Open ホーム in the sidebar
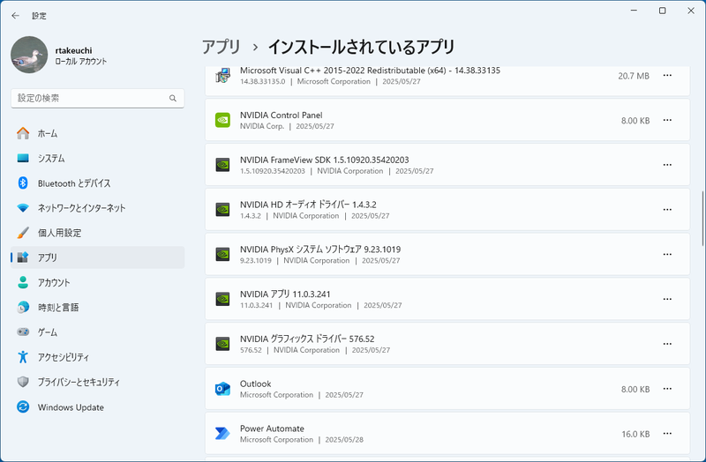 (x=97, y=134)
